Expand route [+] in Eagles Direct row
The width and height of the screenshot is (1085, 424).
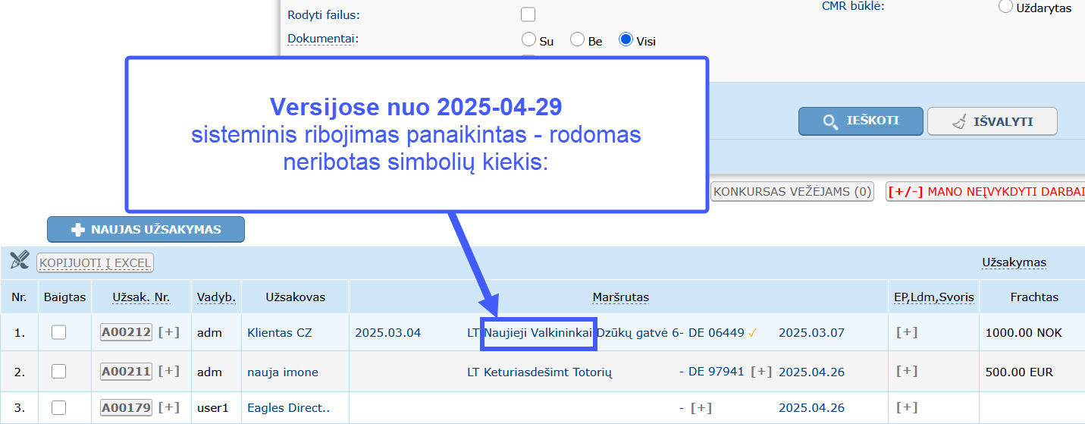[701, 408]
